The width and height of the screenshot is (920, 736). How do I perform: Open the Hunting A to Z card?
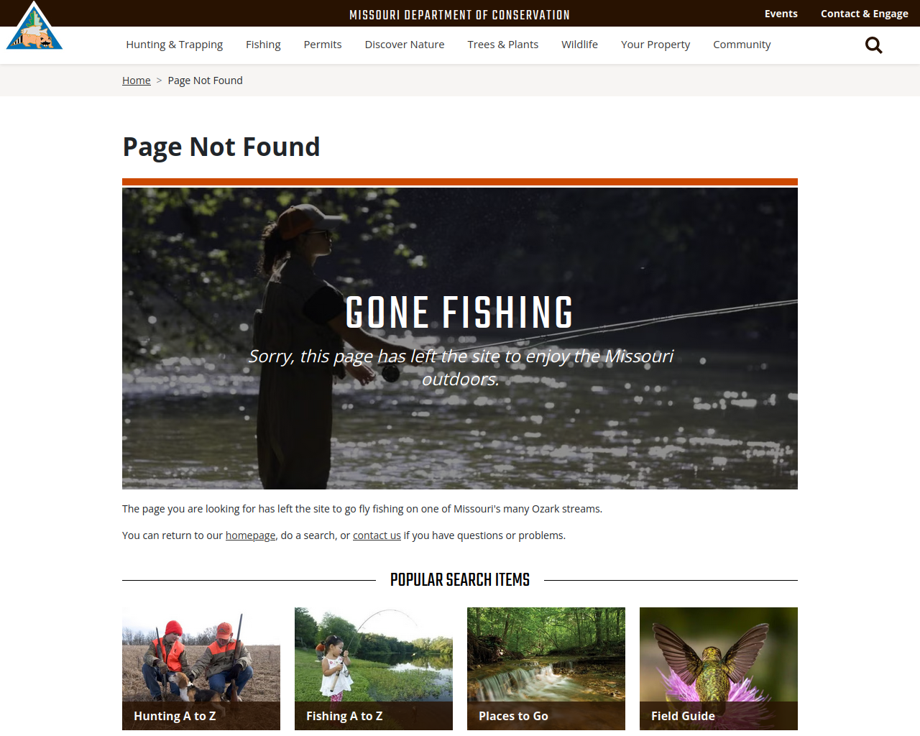[x=201, y=669]
